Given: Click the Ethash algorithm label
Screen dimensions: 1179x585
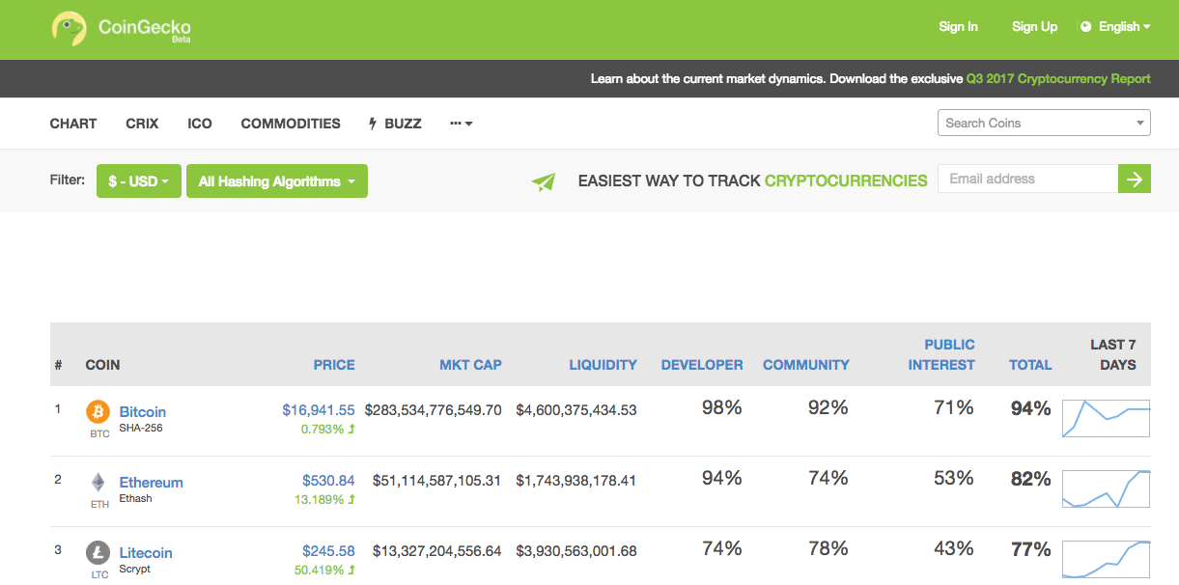Looking at the screenshot, I should pos(136,498).
